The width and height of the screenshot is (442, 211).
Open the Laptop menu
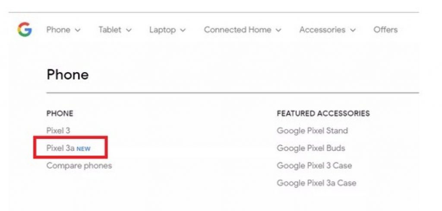(x=162, y=30)
